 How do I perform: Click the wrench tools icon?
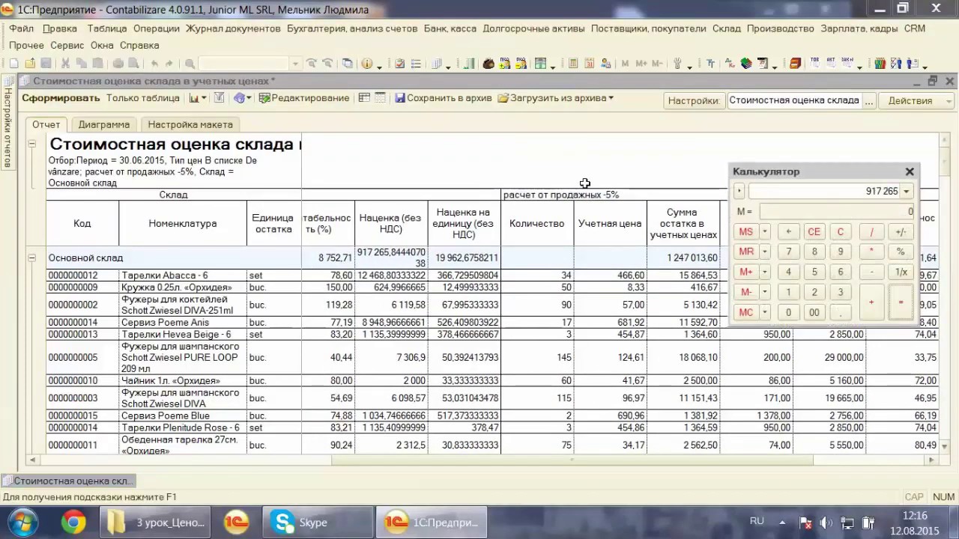[677, 64]
